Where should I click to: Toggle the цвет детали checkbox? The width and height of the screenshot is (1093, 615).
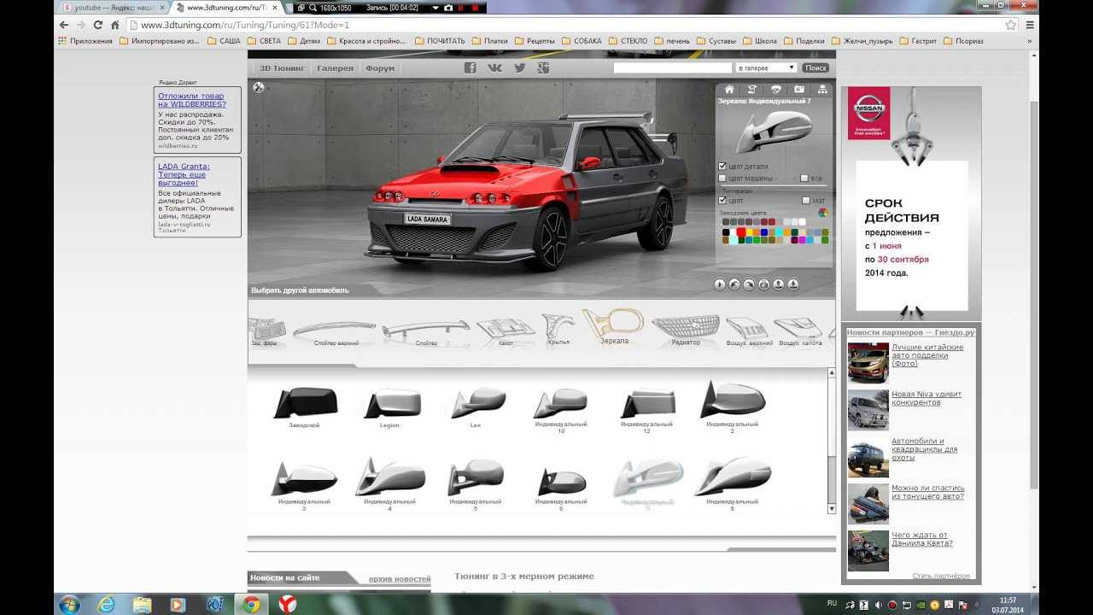722,167
